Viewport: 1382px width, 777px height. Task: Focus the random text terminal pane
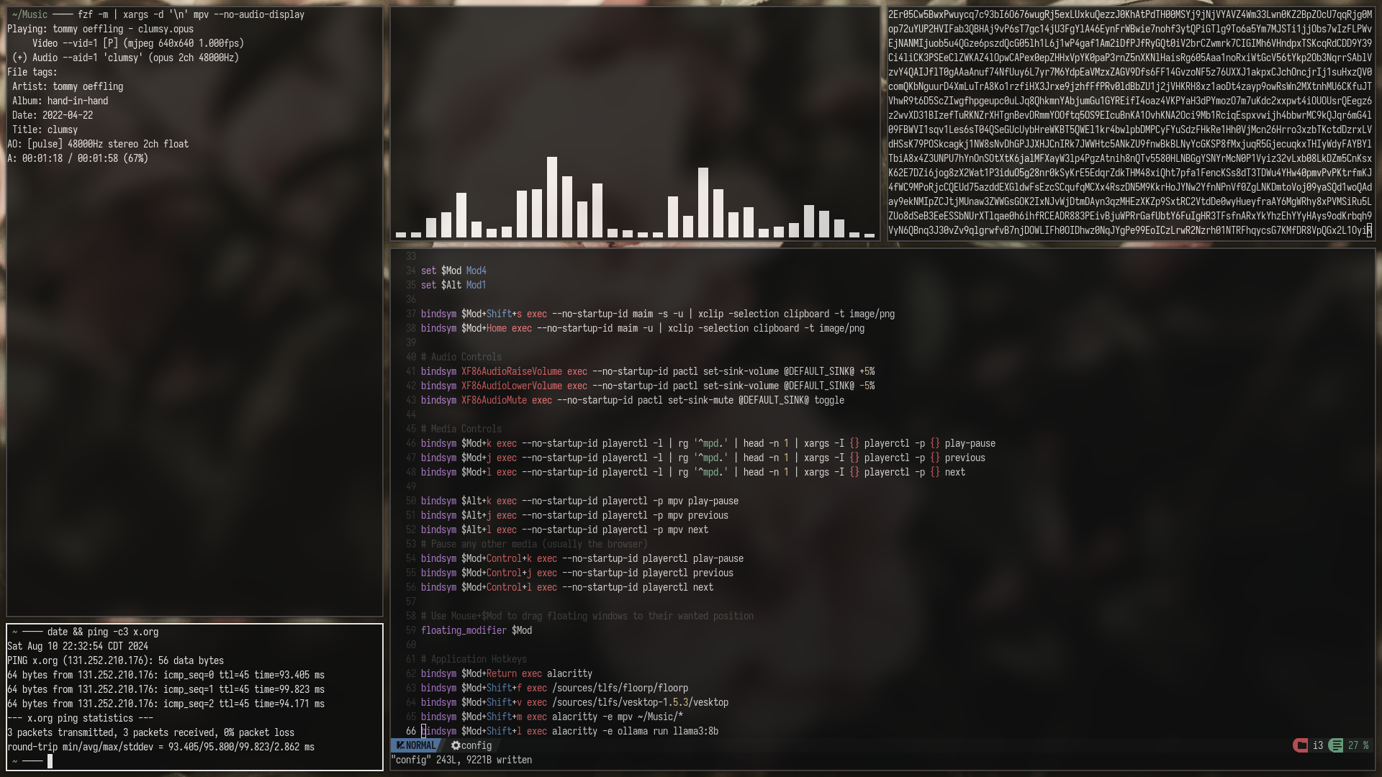(1131, 124)
